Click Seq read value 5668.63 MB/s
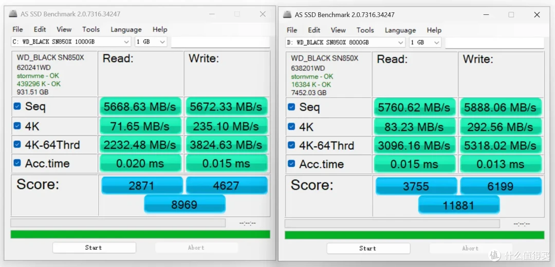This screenshot has width=555, height=267. pyautogui.click(x=140, y=106)
